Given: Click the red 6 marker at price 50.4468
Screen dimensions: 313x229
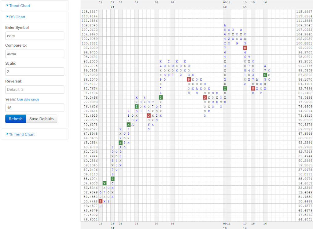Looking at the screenshot, I should pos(100,202).
